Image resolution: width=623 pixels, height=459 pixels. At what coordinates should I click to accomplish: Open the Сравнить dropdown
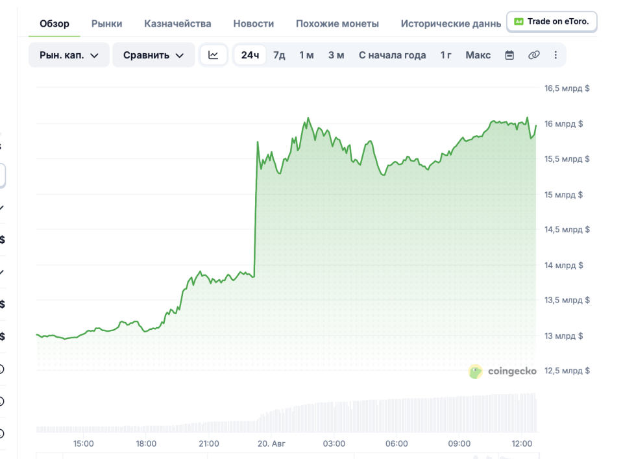point(153,55)
